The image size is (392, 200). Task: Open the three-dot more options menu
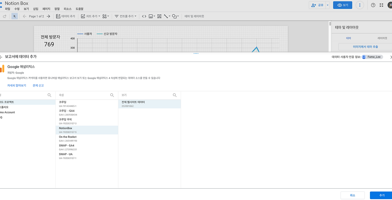[x=360, y=5]
